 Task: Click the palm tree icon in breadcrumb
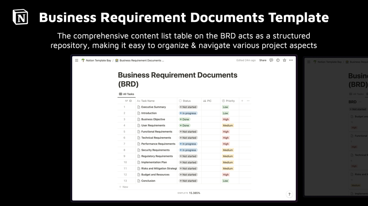[x=83, y=60]
